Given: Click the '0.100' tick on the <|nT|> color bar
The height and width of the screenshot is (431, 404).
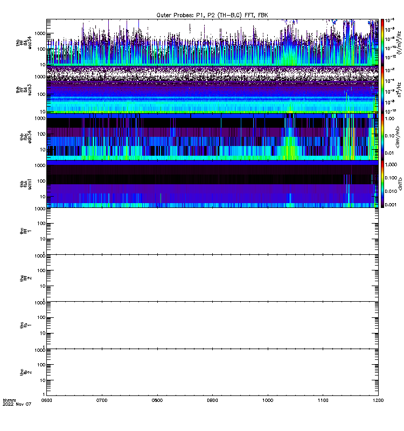Looking at the screenshot, I should click(x=391, y=178).
